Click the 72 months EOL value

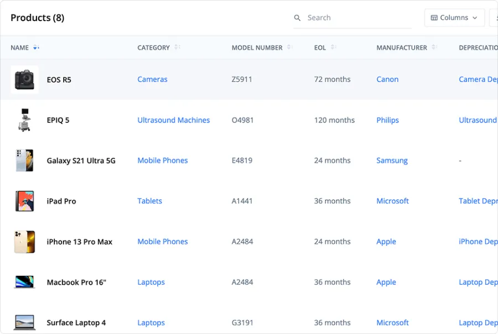(332, 79)
